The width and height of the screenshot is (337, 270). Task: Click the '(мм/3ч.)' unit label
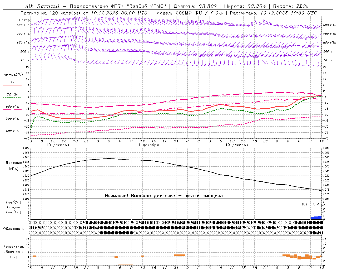[14, 202]
